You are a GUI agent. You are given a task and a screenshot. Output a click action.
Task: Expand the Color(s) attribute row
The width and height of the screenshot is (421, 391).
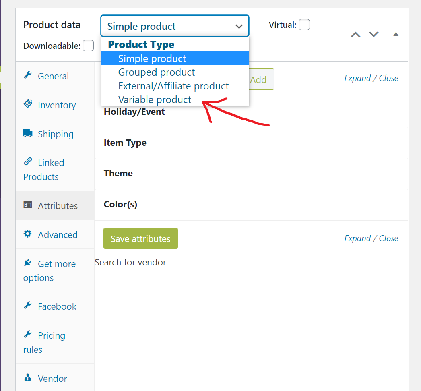pyautogui.click(x=251, y=205)
